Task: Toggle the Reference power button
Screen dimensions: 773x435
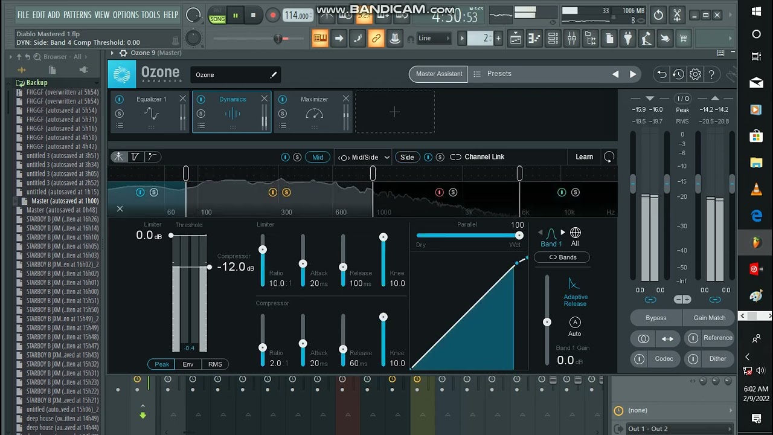Action: (693, 338)
